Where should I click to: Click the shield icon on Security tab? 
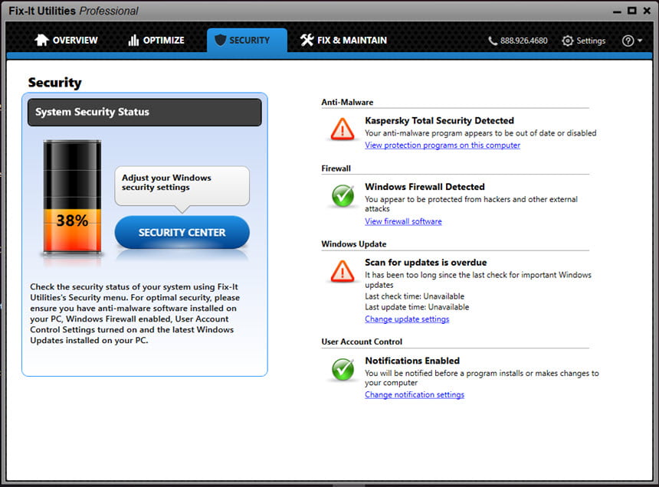220,40
